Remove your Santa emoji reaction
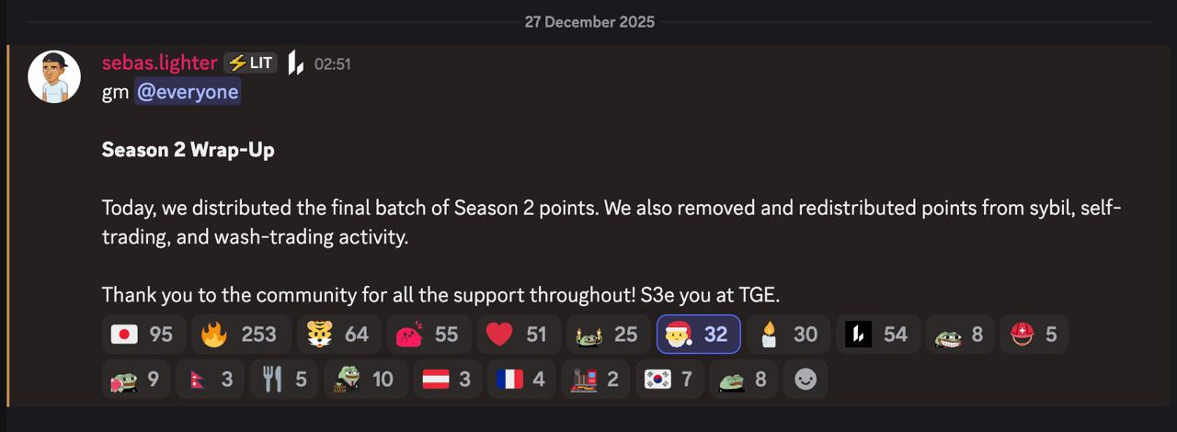Viewport: 1177px width, 432px height. (x=698, y=335)
